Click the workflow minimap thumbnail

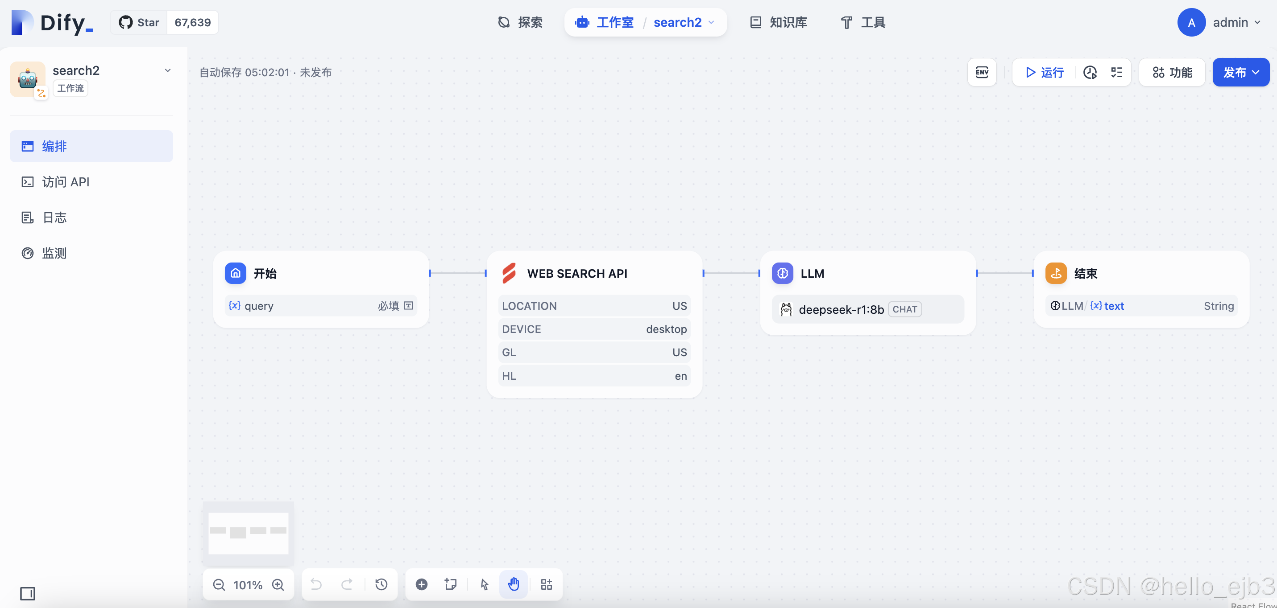point(248,533)
